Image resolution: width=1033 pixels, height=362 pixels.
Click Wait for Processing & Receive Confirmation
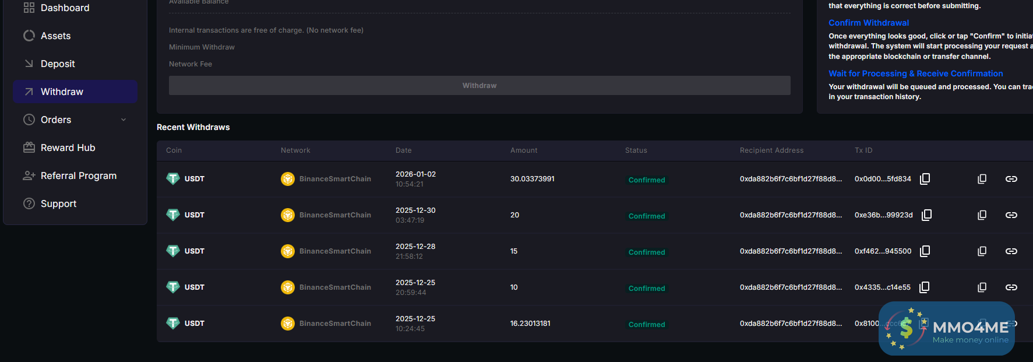[915, 73]
